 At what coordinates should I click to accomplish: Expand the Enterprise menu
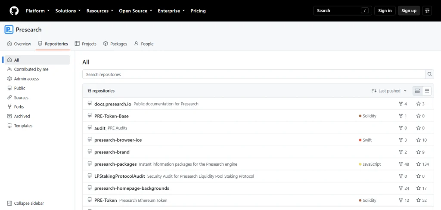[x=171, y=11]
